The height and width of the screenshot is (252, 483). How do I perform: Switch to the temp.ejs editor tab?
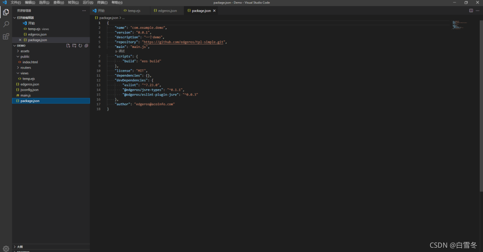coord(134,11)
